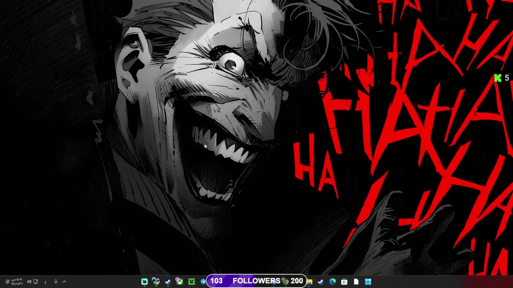Click the microphone icon in system tray

point(56,282)
